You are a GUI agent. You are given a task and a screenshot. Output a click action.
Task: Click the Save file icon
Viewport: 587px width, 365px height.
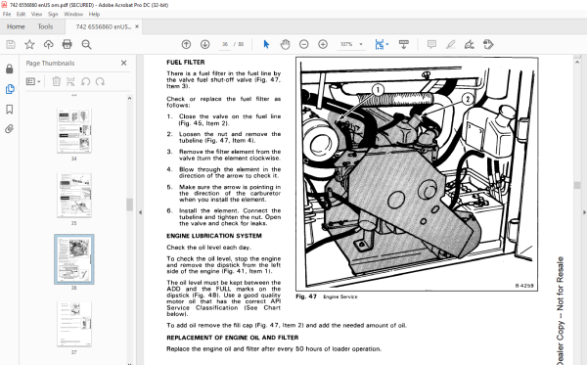pyautogui.click(x=11, y=45)
